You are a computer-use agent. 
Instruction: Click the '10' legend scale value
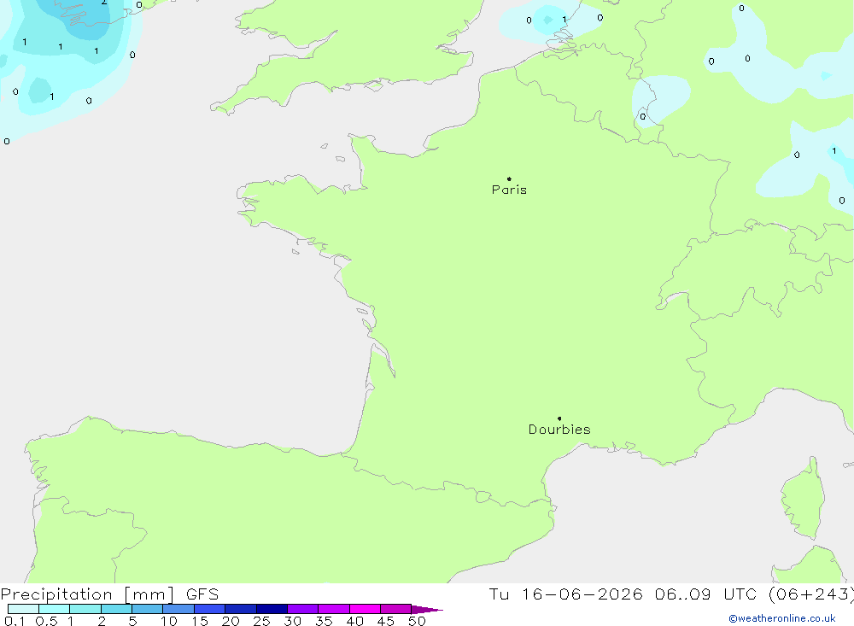tap(168, 621)
